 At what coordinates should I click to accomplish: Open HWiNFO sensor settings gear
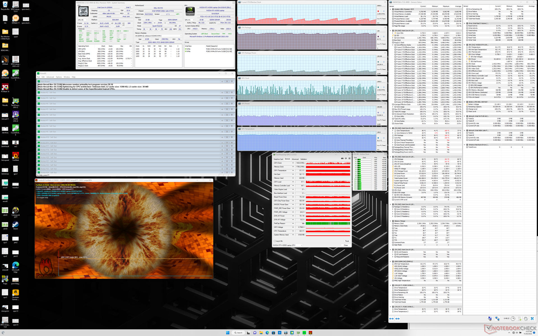[x=526, y=319]
